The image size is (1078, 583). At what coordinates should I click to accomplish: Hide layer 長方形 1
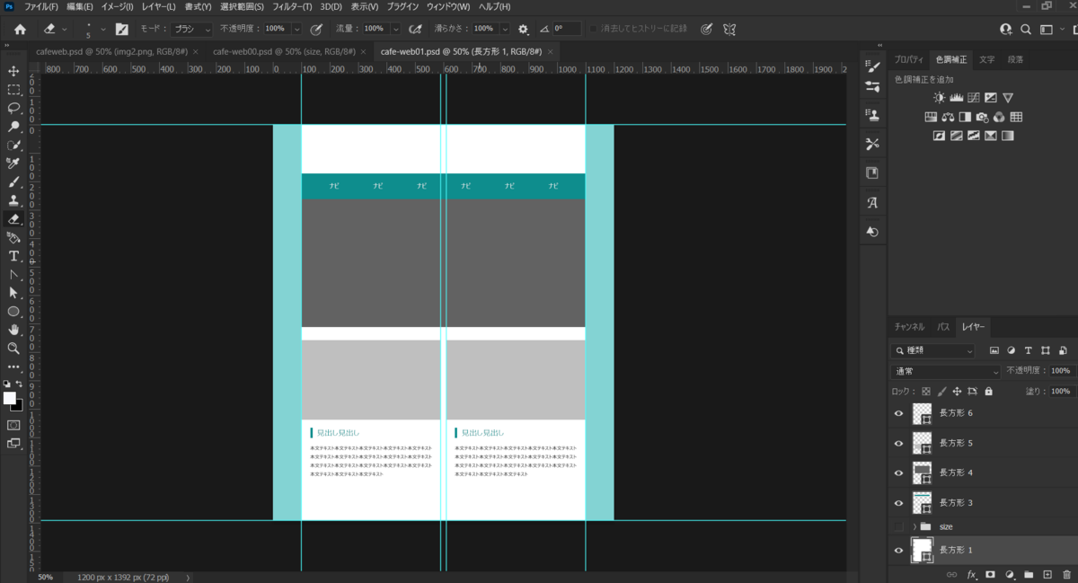[898, 551]
